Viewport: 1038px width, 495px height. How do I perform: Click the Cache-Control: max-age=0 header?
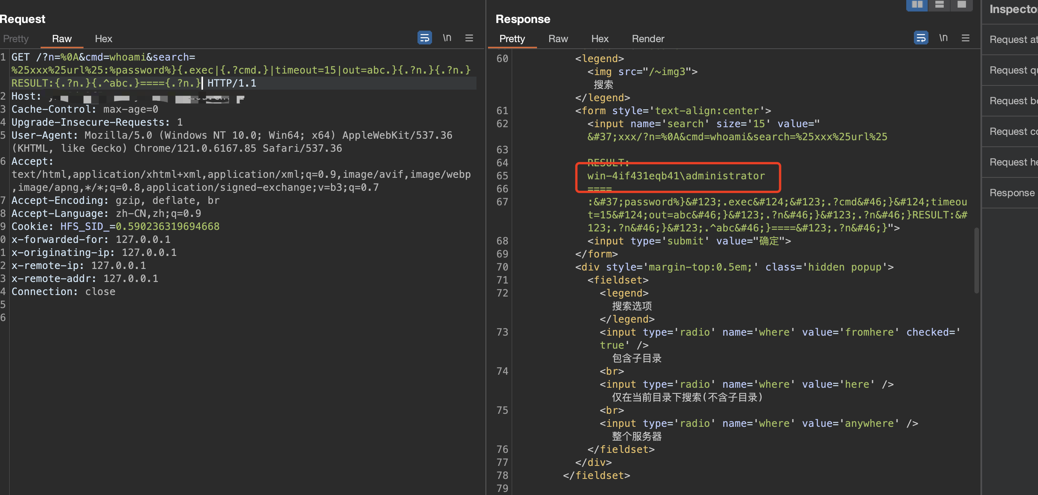85,109
